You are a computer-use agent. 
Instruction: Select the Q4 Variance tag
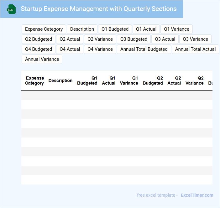tap(100, 49)
